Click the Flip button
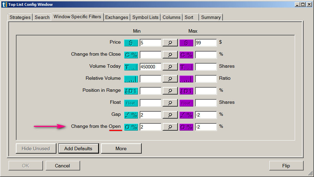314x177 pixels. point(286,166)
